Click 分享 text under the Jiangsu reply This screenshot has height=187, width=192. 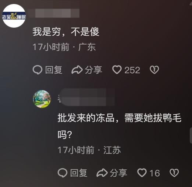coord(118,173)
